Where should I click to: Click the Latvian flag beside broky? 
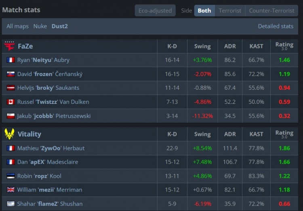pos(11,88)
